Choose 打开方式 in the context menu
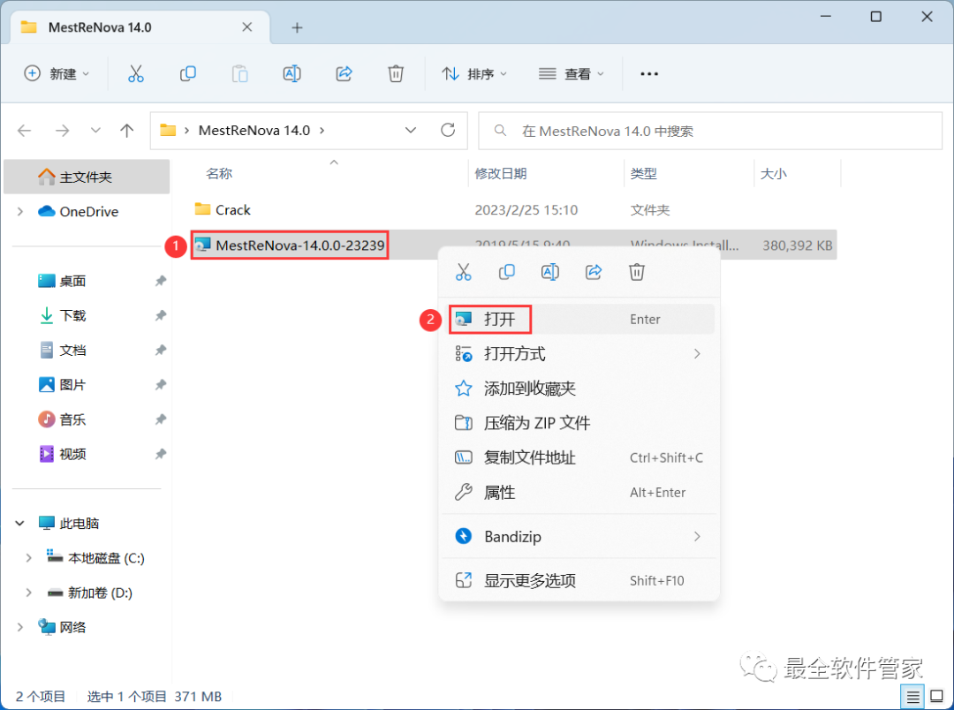954x710 pixels. pyautogui.click(x=579, y=353)
